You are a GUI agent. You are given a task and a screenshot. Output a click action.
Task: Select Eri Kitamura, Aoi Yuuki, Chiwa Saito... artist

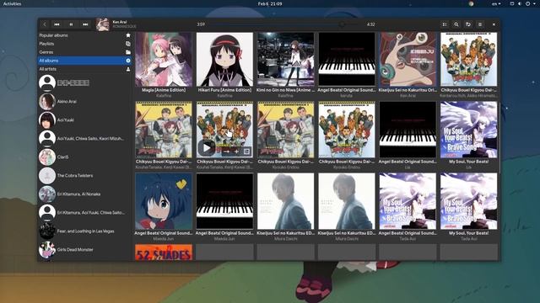pyautogui.click(x=84, y=213)
